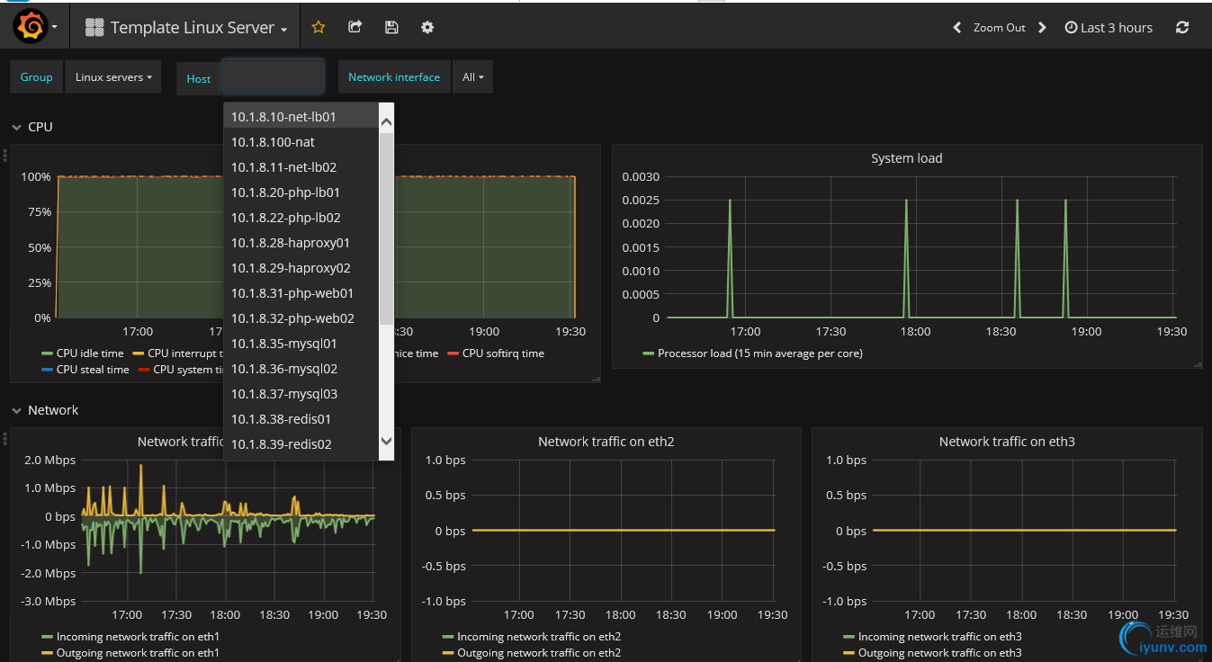Shift time range backward with left arrow
This screenshot has height=662, width=1212.
957,28
